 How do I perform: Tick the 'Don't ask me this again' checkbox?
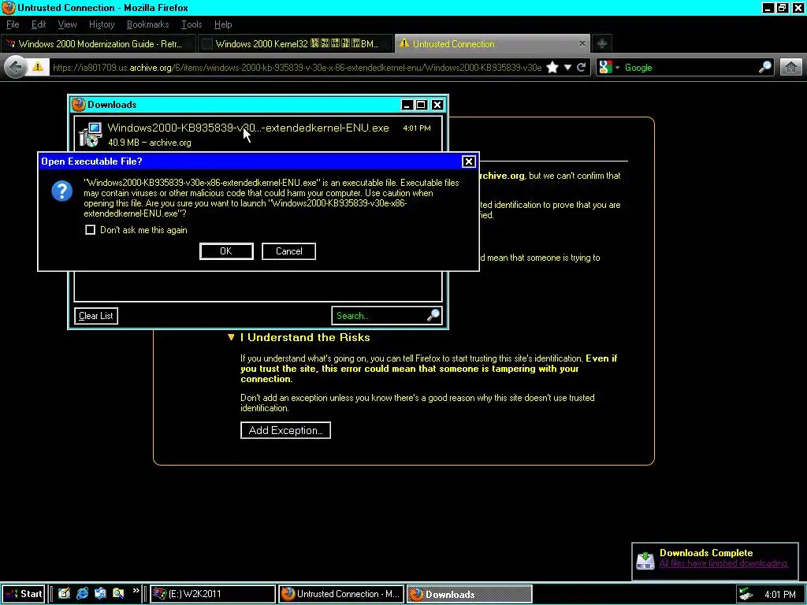coord(90,230)
